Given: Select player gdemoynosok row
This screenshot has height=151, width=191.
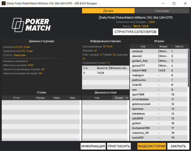Looking at the screenshot, I should (159, 104).
